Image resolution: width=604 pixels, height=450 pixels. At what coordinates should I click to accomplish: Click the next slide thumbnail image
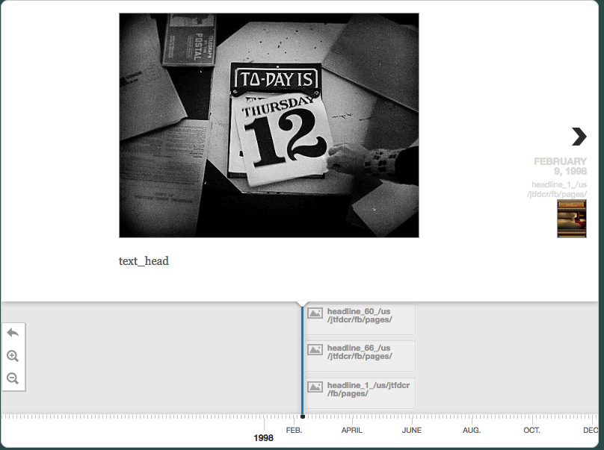pyautogui.click(x=572, y=219)
